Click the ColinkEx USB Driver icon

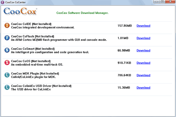[7, 88]
